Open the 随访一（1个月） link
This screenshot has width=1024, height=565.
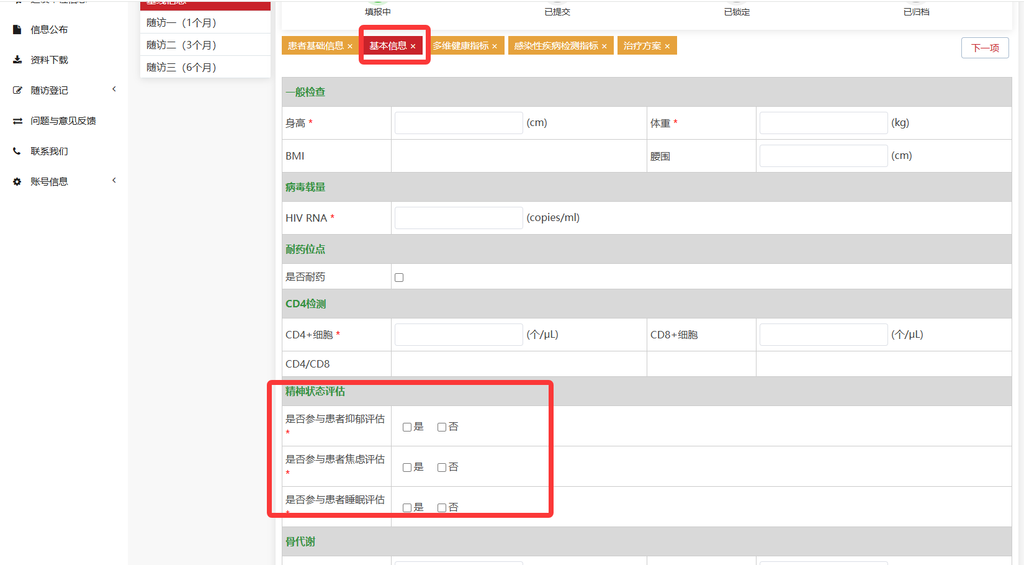[x=181, y=22]
